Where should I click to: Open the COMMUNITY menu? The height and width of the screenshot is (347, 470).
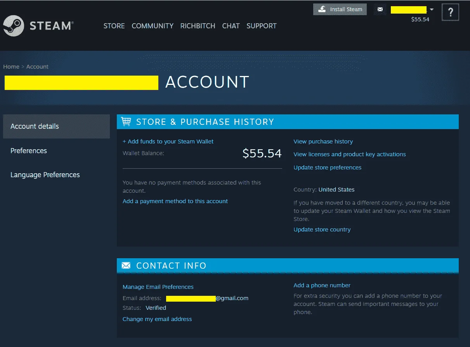point(153,26)
